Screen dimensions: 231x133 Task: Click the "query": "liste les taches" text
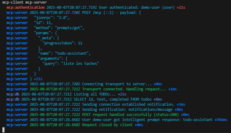(70, 64)
